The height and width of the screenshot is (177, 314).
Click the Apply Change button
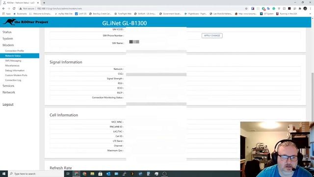pos(212,36)
